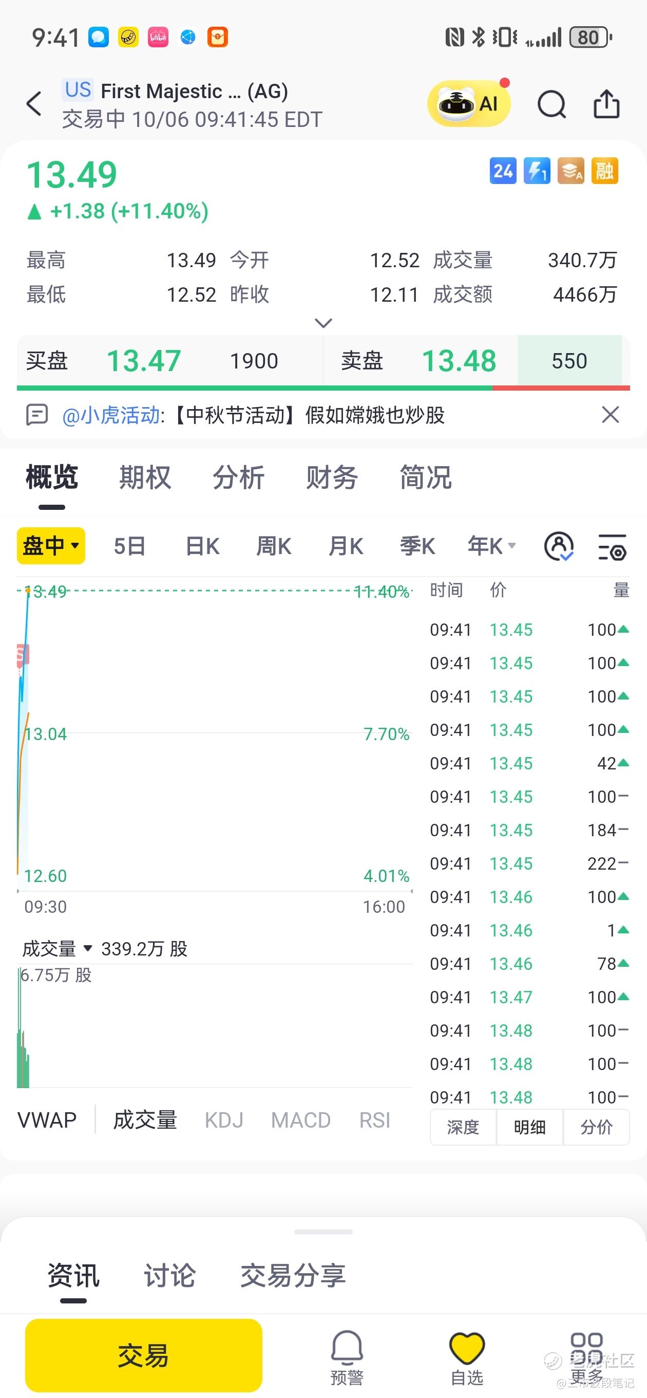Show the 季K chart
The width and height of the screenshot is (647, 1398).
click(417, 546)
